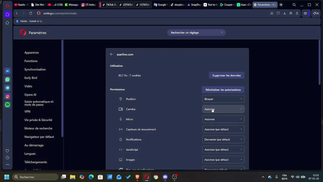Open Instagram in the Opera sidebar
This screenshot has width=323, height=182.
7,96
